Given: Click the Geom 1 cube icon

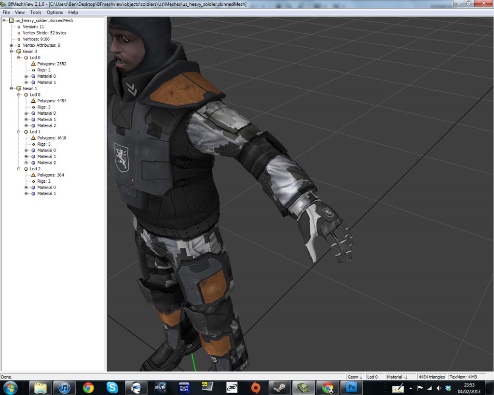Looking at the screenshot, I should (x=19, y=89).
